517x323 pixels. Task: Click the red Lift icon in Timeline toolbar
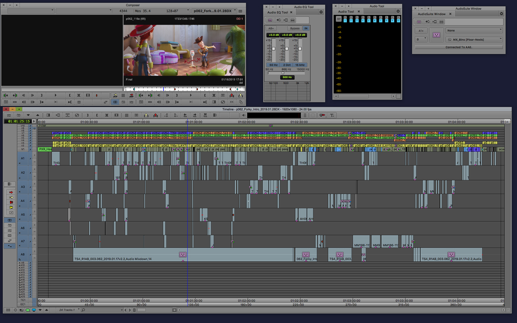tap(156, 115)
